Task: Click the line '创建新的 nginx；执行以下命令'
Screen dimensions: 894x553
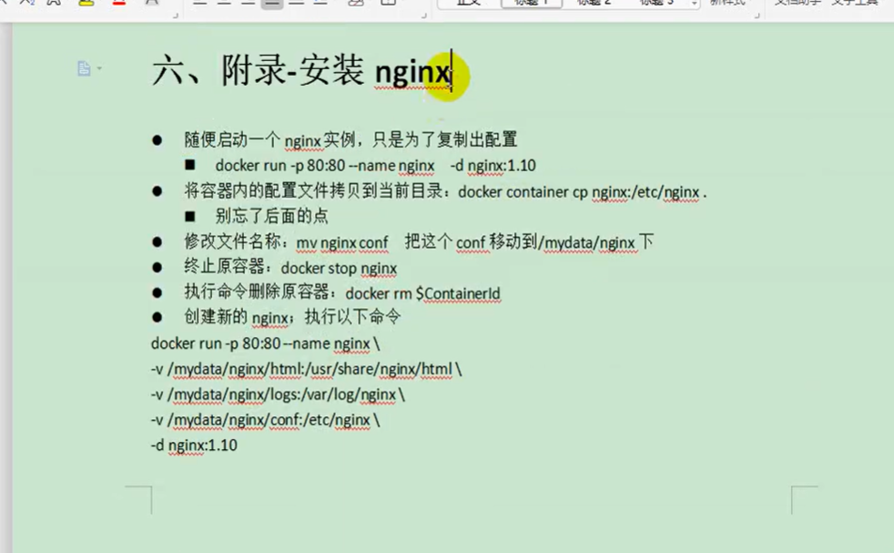Action: coord(292,317)
